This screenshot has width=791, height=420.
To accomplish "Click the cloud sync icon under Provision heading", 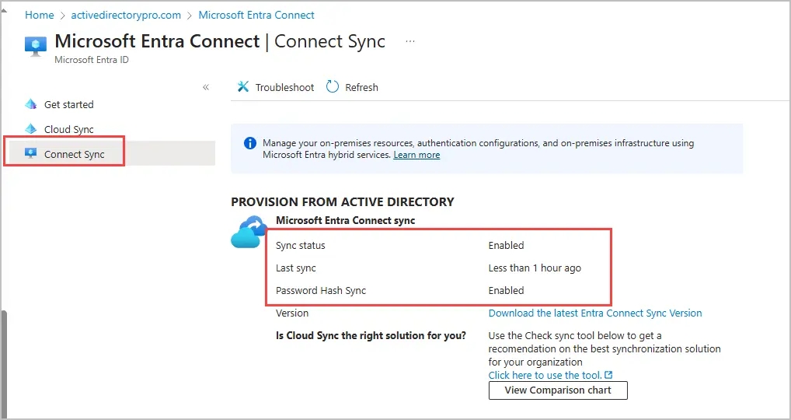I will (x=249, y=233).
